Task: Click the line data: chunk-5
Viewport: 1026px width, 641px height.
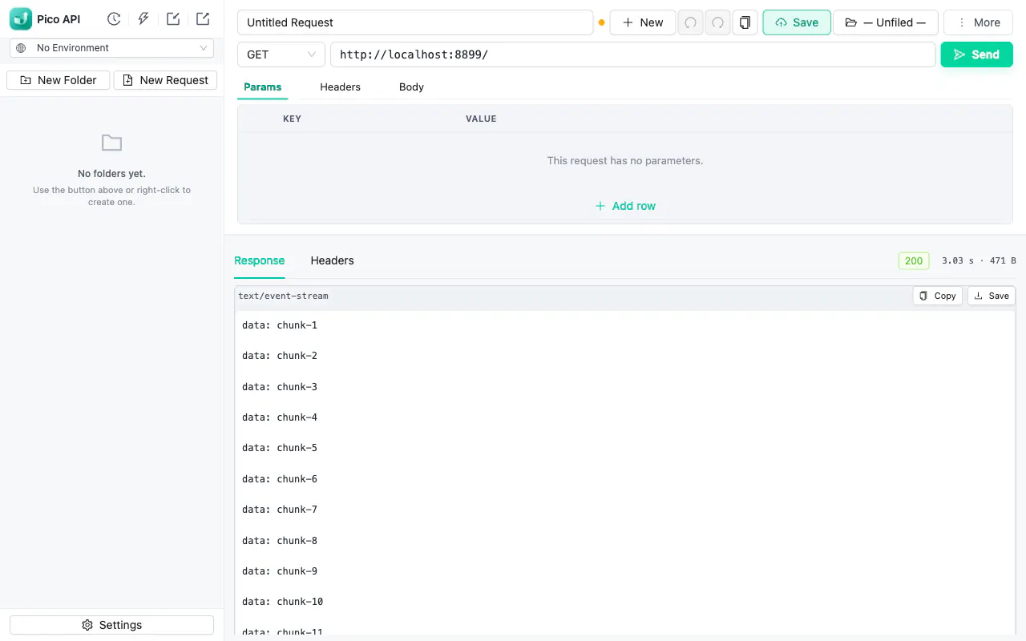Action: pos(280,448)
